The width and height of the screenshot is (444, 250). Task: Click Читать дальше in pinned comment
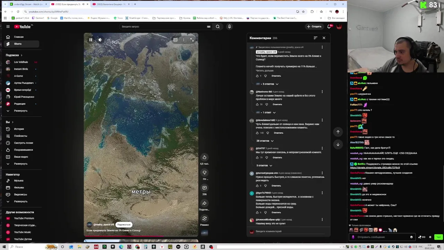(x=265, y=70)
